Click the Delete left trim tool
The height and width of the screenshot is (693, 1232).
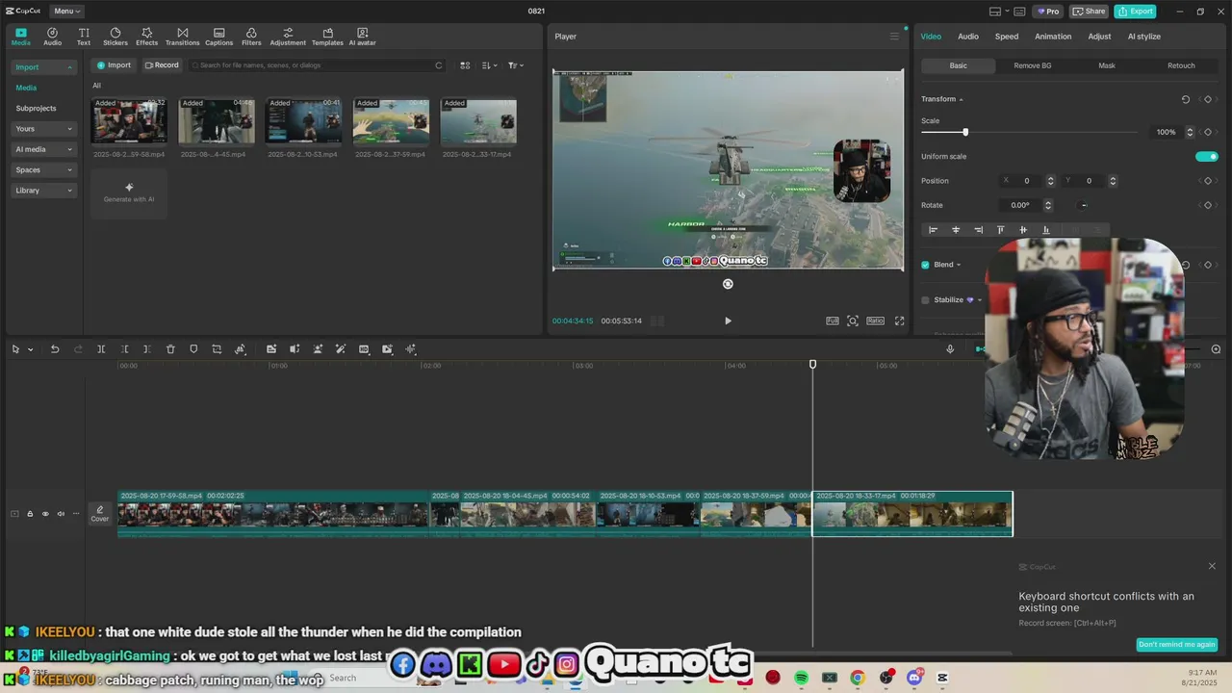[124, 349]
